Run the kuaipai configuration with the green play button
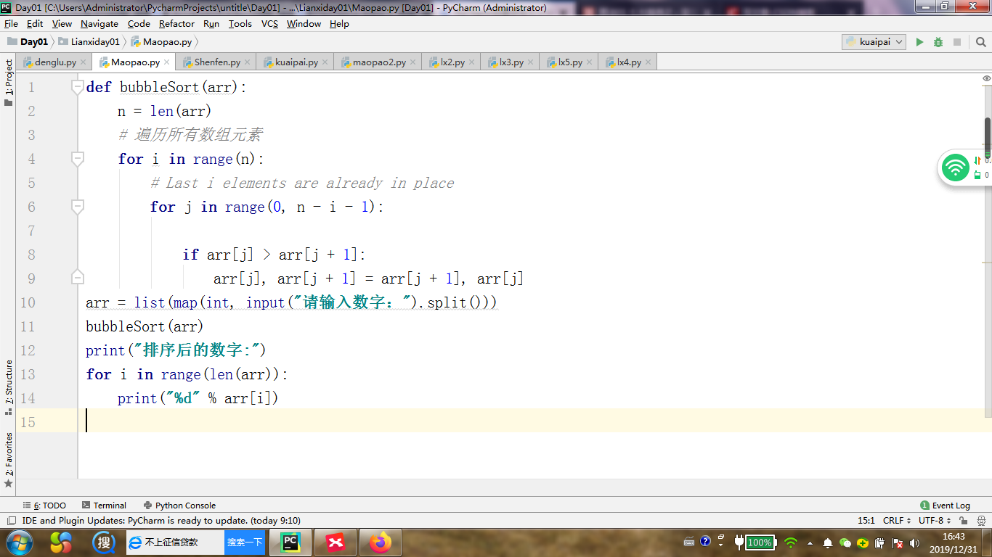The image size is (992, 557). [919, 42]
